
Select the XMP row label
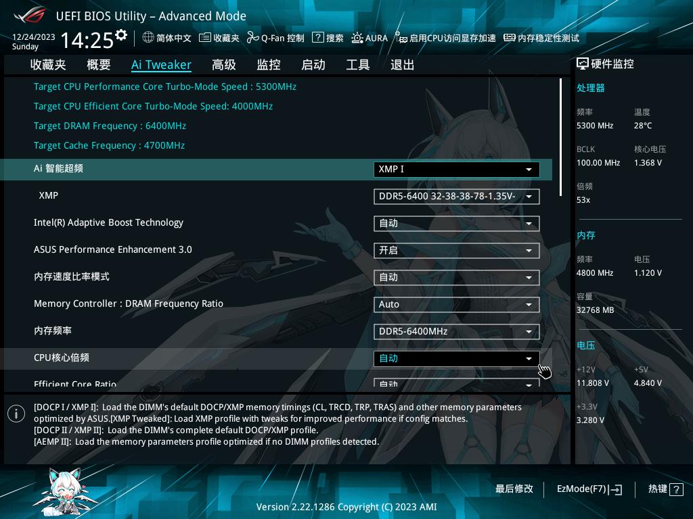(49, 195)
